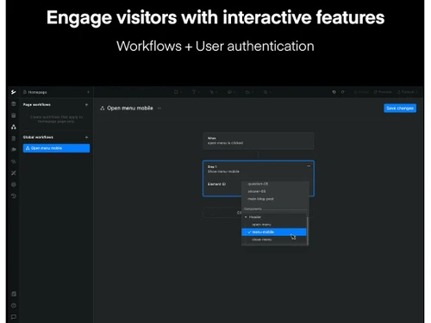Click the Publish button in top bar

click(406, 92)
